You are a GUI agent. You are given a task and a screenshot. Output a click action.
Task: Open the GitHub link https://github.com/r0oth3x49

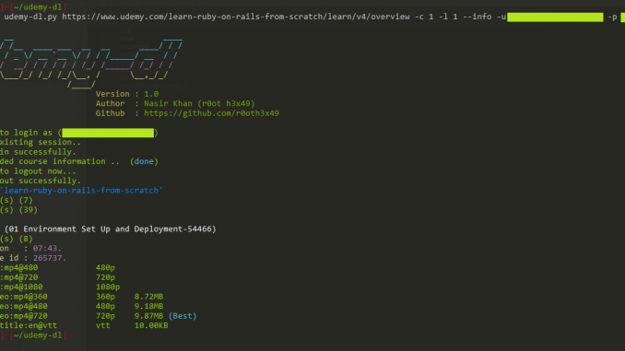point(211,113)
